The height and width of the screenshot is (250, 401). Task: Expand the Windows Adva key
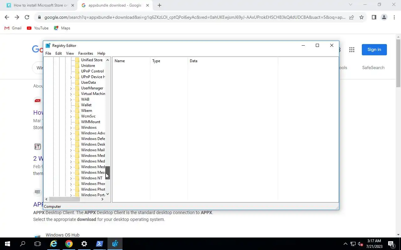tap(71, 133)
